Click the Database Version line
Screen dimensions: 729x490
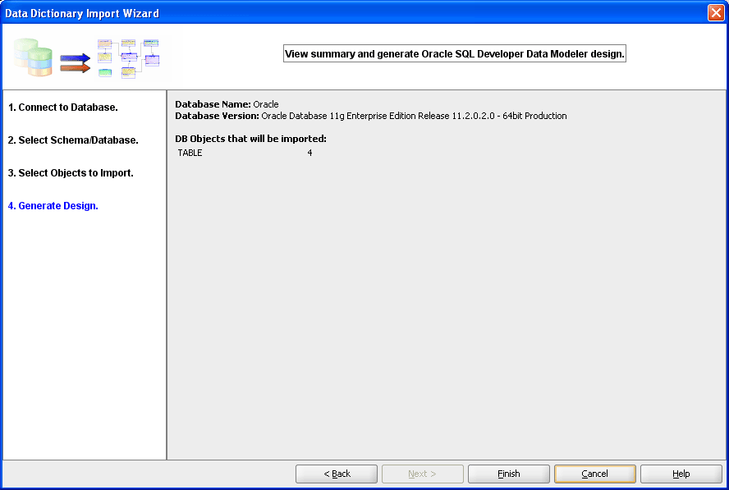tap(370, 116)
